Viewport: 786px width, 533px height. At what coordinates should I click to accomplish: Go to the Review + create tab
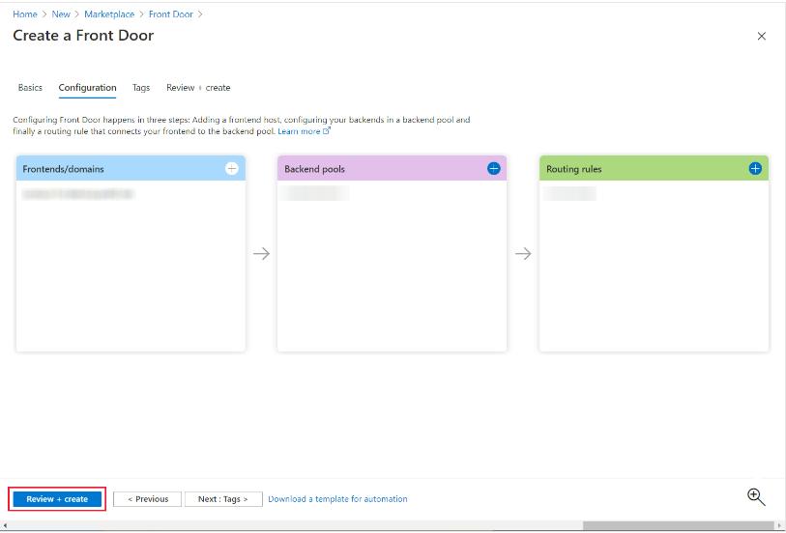[198, 88]
